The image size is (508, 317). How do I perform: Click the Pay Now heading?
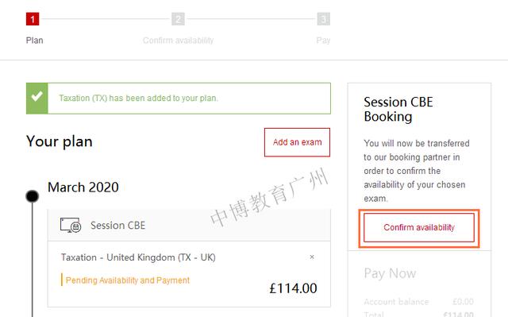[390, 273]
